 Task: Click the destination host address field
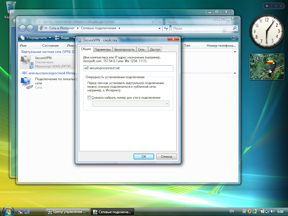[128, 68]
